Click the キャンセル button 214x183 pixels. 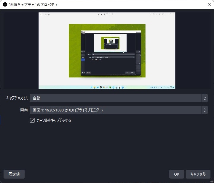tap(198, 174)
